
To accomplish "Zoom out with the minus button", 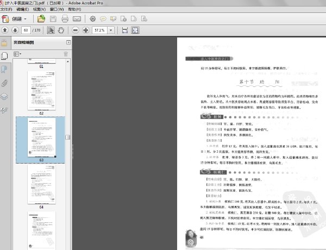I will [x=75, y=30].
